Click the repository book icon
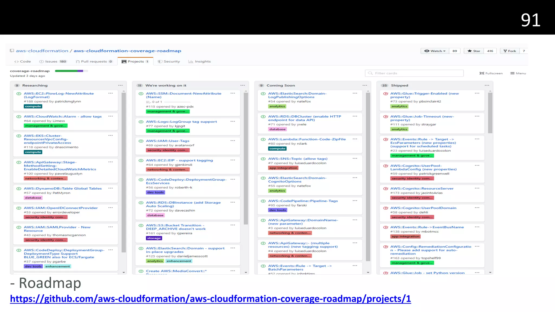 click(x=12, y=51)
